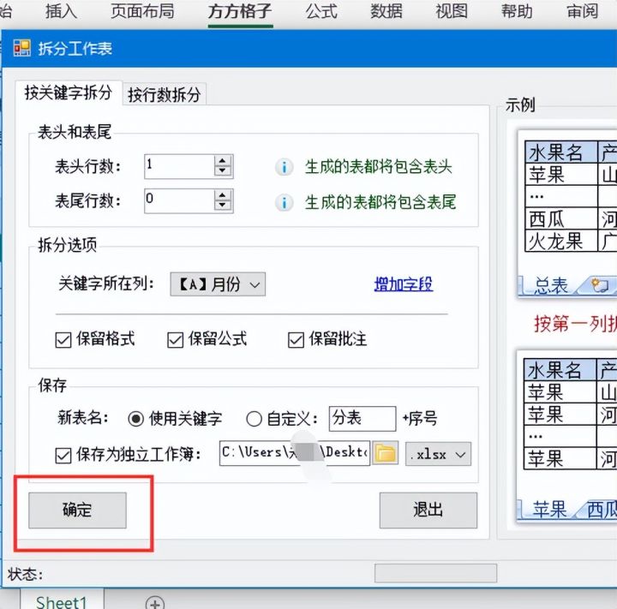617x609 pixels.
Task: Click status progress bar
Action: pos(435,573)
